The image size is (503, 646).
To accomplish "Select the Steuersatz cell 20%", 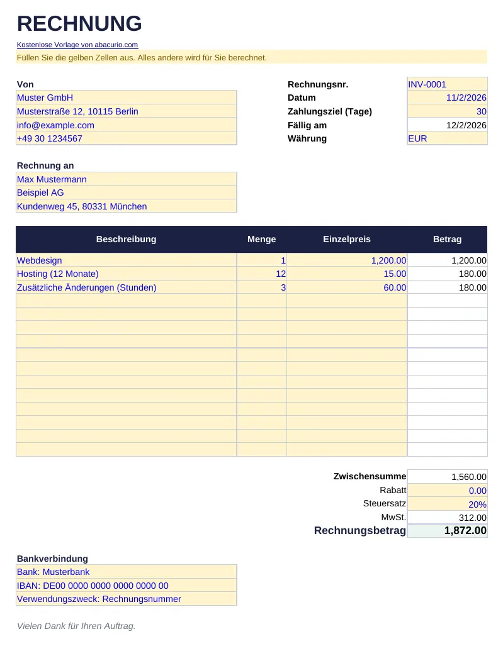I will (448, 504).
